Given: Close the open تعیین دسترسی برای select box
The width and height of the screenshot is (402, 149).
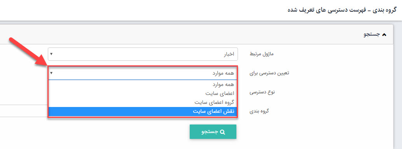Looking at the screenshot, I should (143, 73).
